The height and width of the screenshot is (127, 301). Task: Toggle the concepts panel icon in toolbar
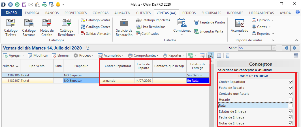211,55
